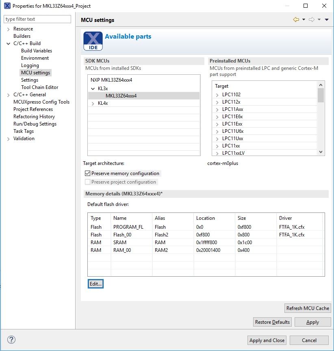Select the Flash_00 memory row
334x351 pixels.
point(206,234)
